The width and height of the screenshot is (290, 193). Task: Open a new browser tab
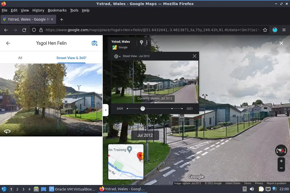[62, 19]
